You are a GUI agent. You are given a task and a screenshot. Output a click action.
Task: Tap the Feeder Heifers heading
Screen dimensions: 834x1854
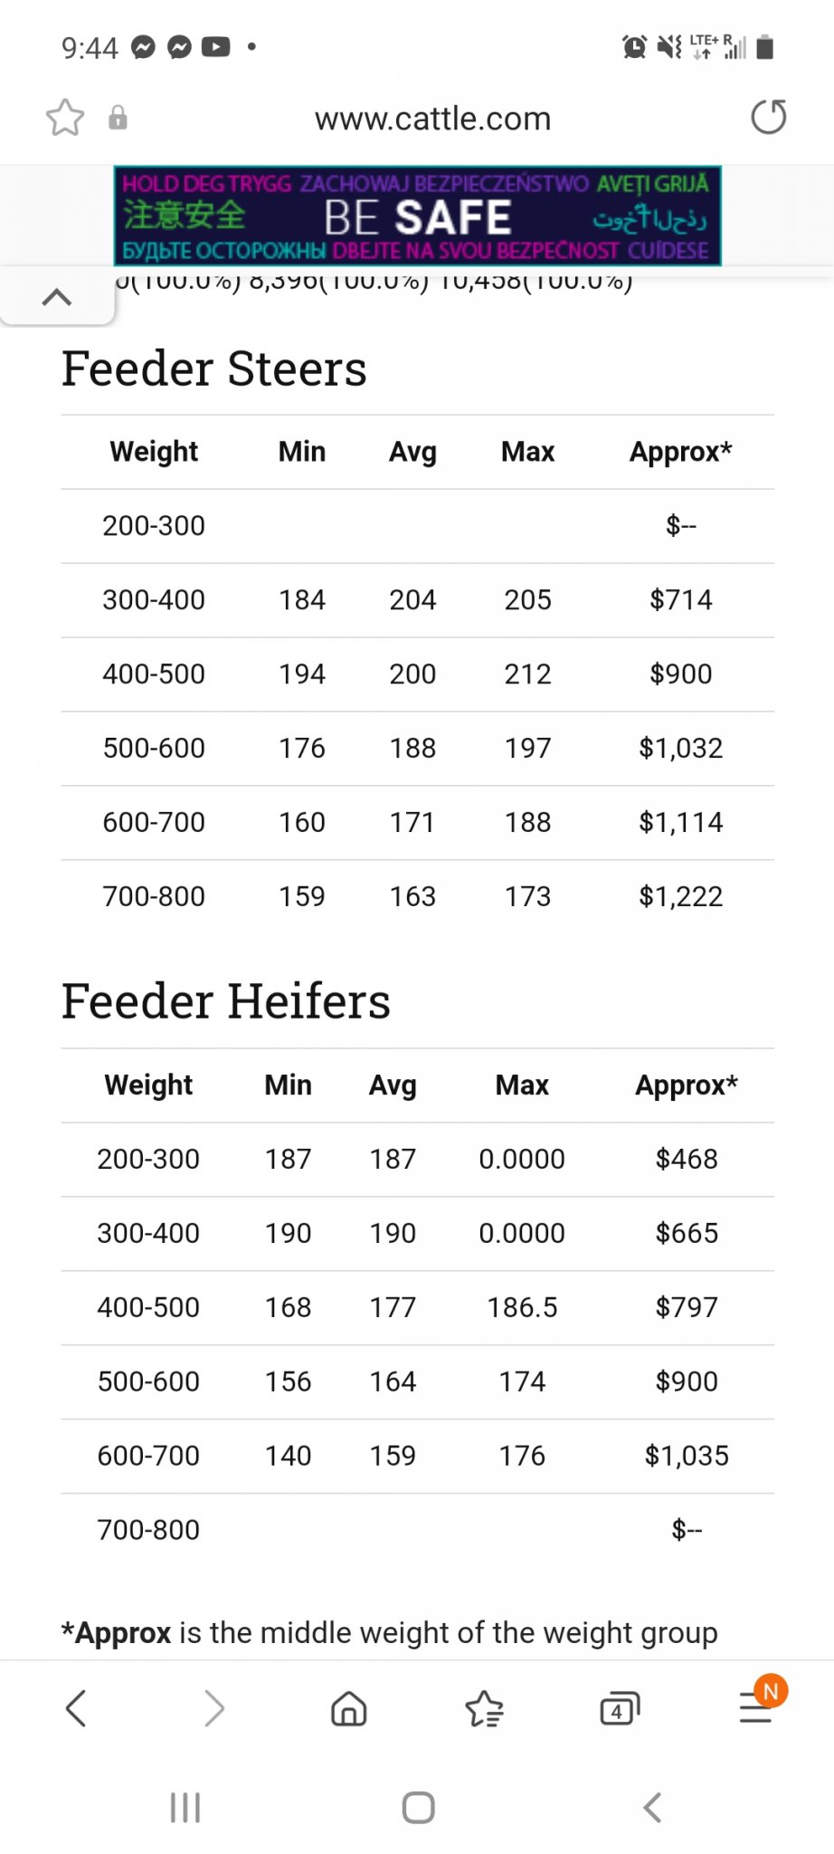pos(226,1001)
